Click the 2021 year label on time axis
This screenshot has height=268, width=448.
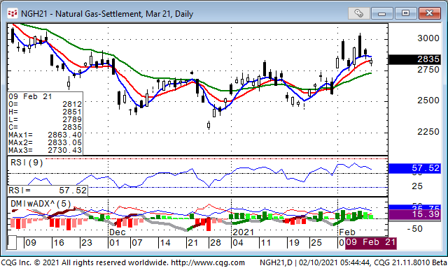[x=243, y=232]
